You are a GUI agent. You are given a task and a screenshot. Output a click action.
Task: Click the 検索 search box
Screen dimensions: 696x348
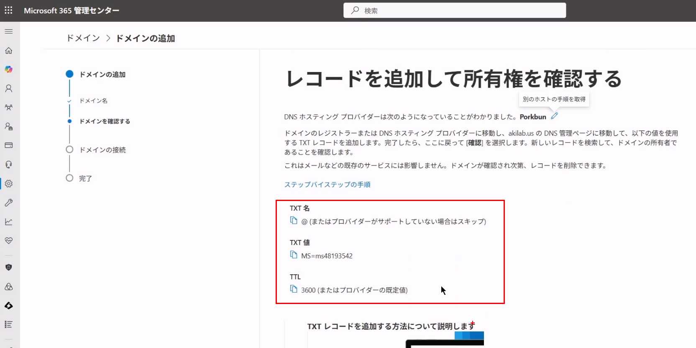tap(455, 10)
